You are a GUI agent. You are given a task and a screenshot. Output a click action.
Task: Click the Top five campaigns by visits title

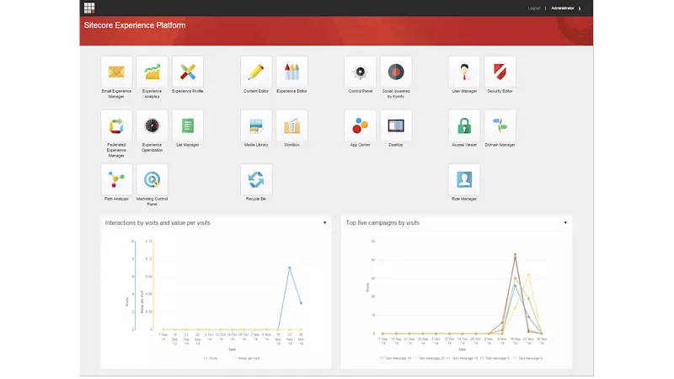[x=382, y=222]
